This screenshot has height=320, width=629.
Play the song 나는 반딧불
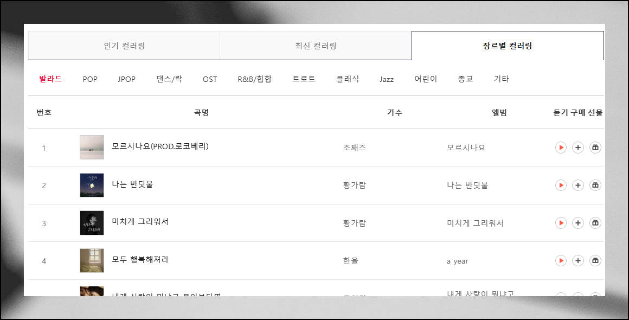click(x=560, y=185)
